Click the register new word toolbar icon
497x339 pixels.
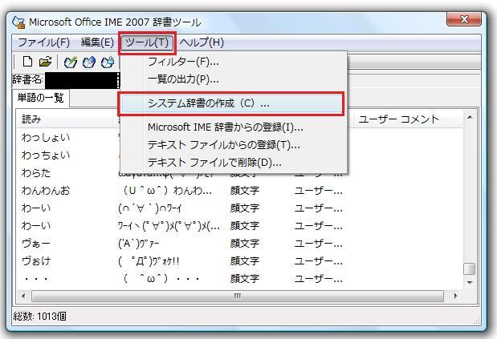(x=71, y=62)
